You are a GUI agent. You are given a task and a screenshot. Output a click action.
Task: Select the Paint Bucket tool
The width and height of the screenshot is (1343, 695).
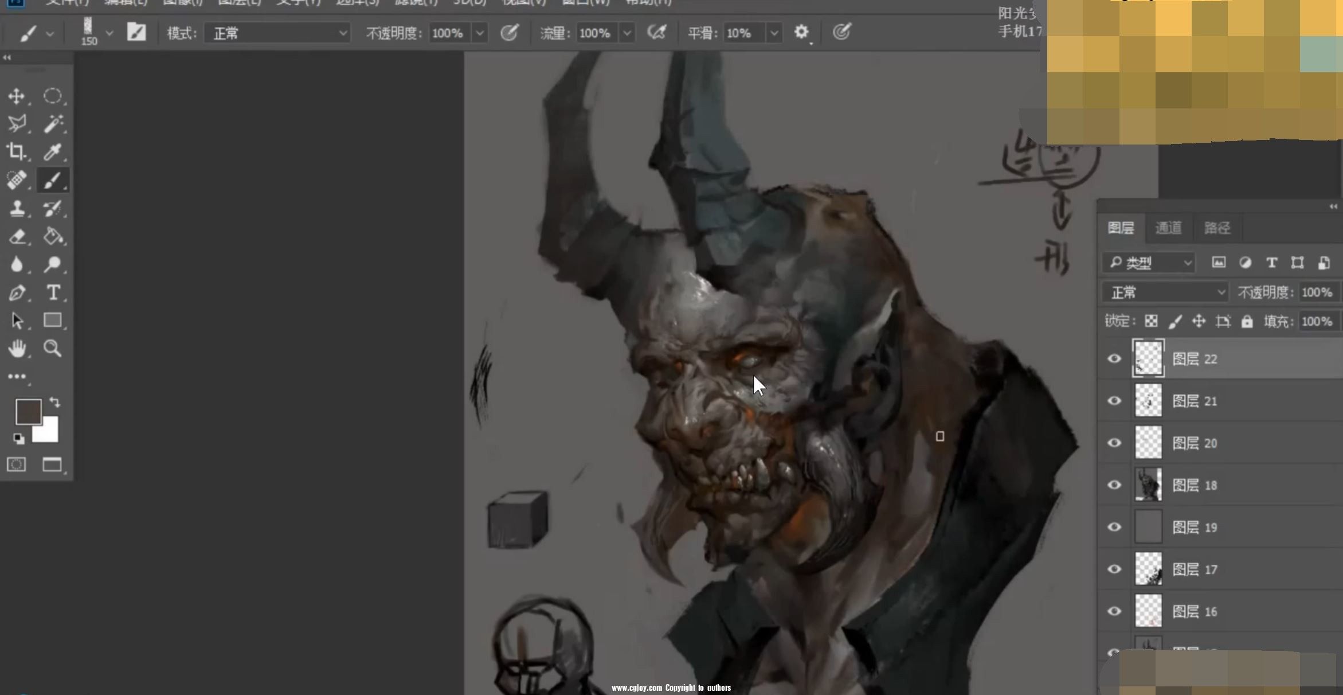(53, 236)
